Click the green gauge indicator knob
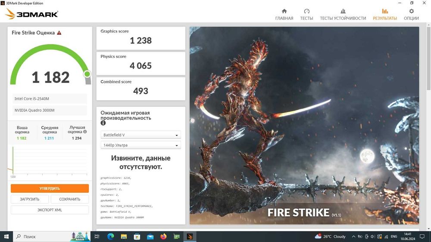The image size is (431, 242). [x=87, y=74]
